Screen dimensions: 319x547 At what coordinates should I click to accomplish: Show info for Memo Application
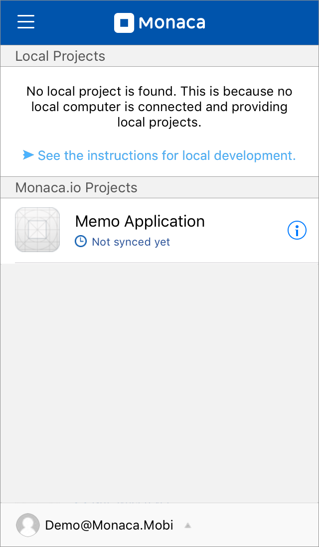[x=297, y=231]
